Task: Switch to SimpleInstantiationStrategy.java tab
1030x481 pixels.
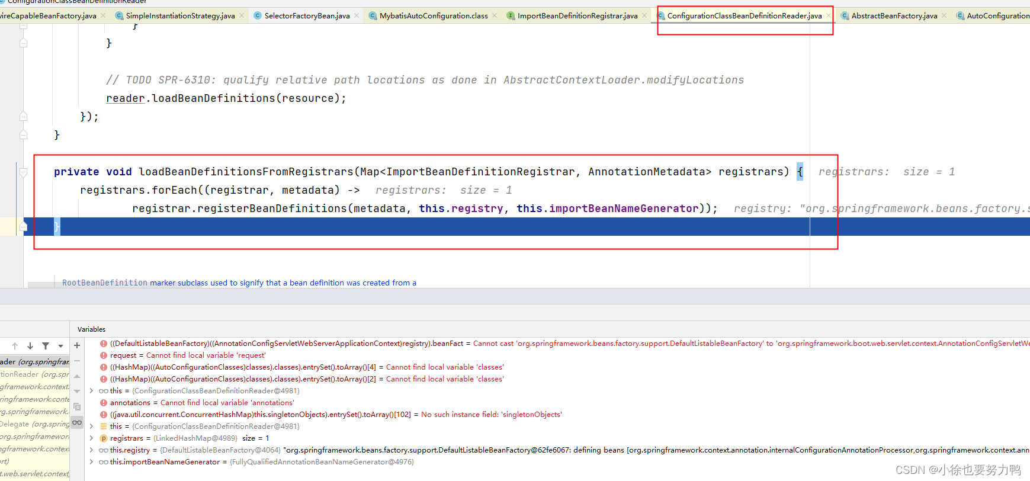Action: (180, 16)
